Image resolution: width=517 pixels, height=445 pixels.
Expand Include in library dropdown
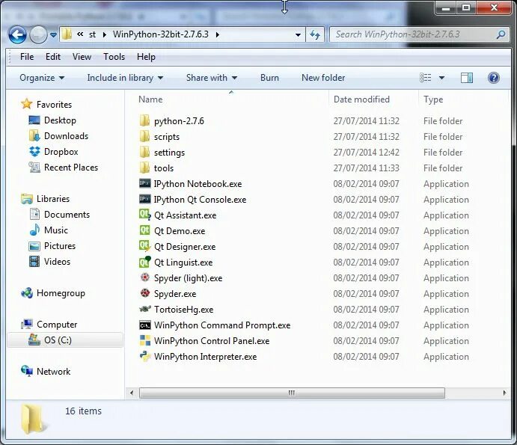[125, 78]
